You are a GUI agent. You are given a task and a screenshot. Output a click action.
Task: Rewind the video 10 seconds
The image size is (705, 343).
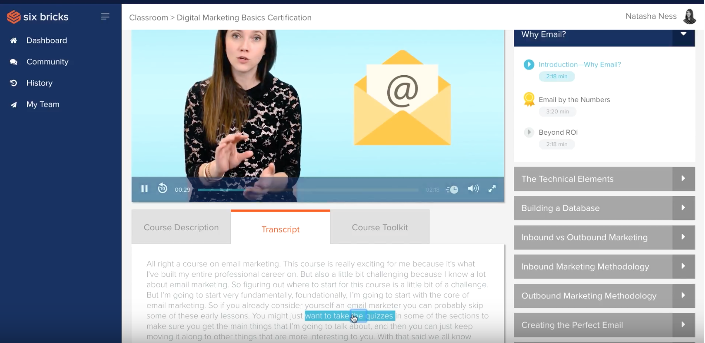163,188
